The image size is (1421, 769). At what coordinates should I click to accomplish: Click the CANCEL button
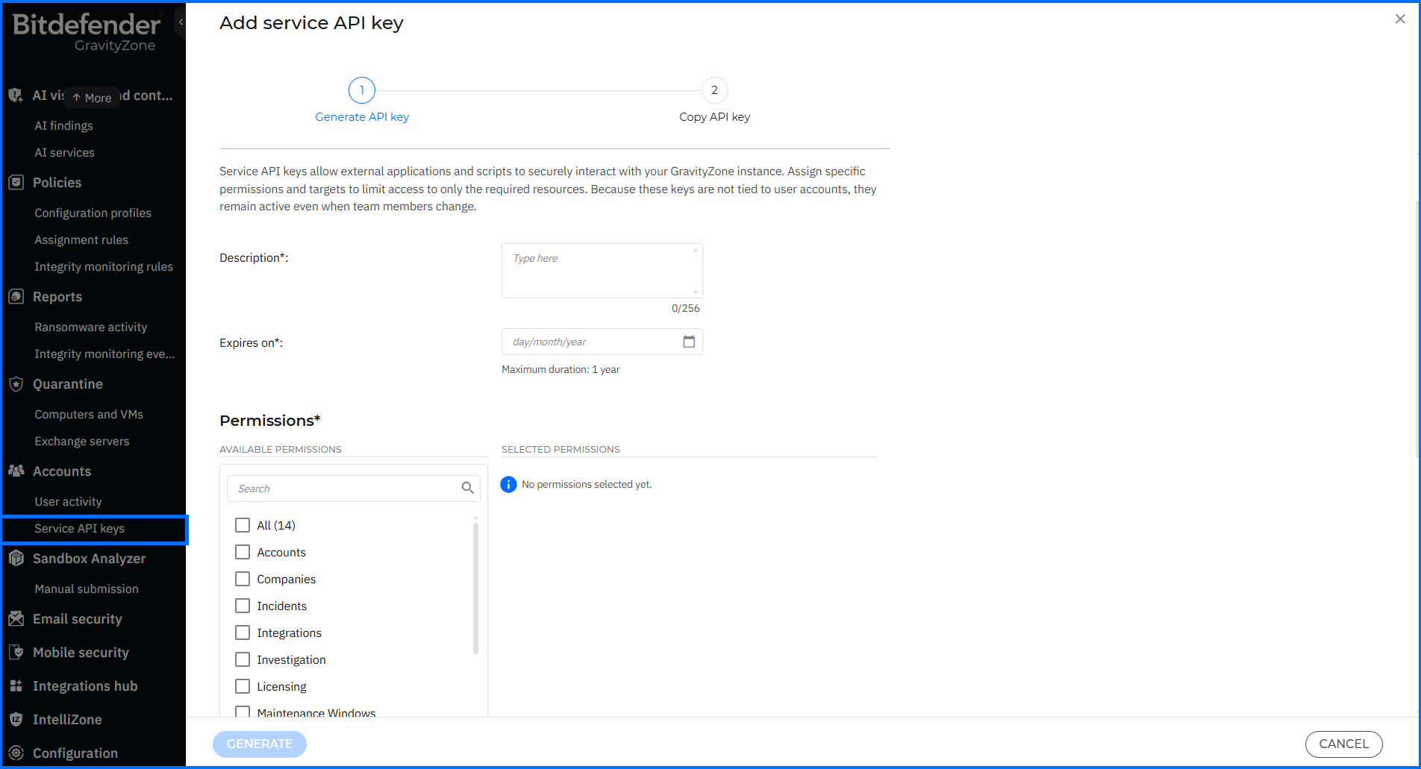(x=1343, y=744)
